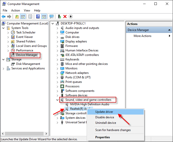Click the Up one level folder icon
This screenshot has height=142, width=173.
tap(17, 16)
